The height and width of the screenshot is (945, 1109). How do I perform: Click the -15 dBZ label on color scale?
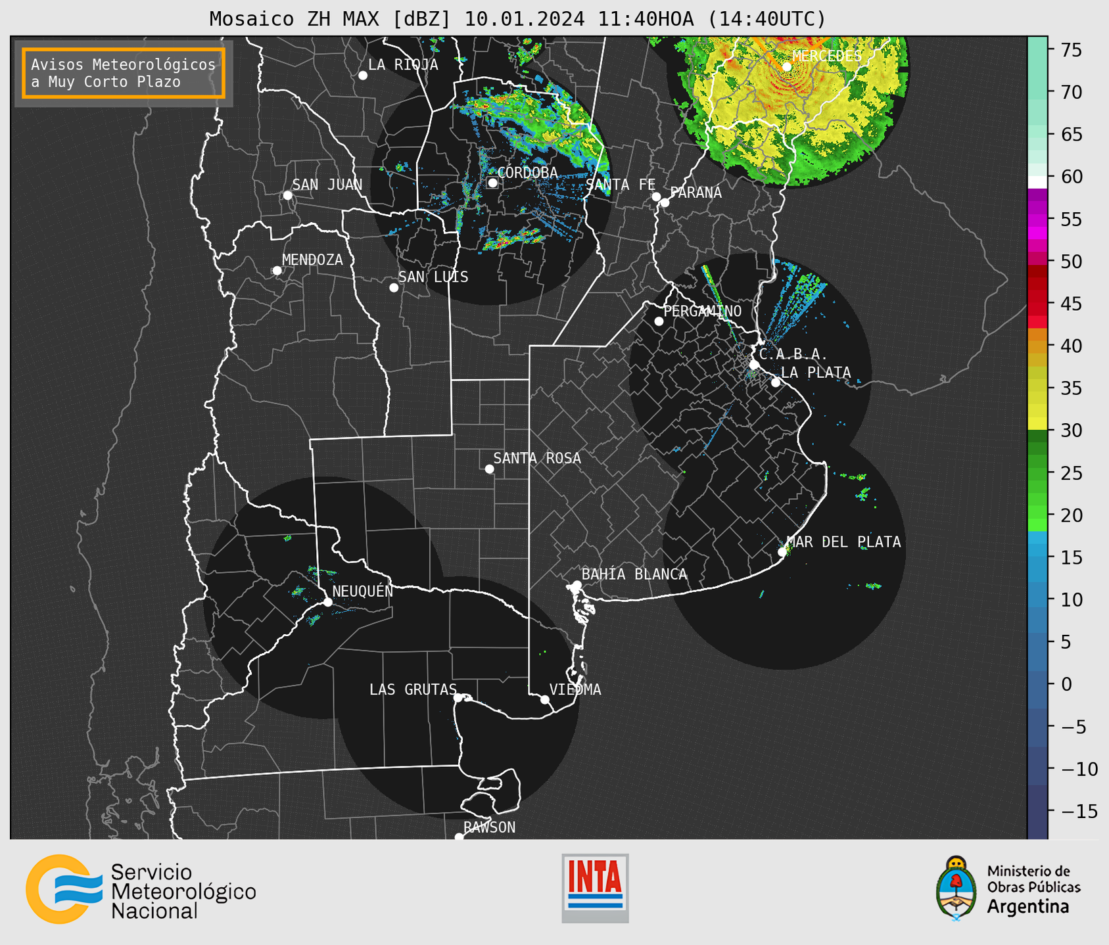[x=1078, y=811]
